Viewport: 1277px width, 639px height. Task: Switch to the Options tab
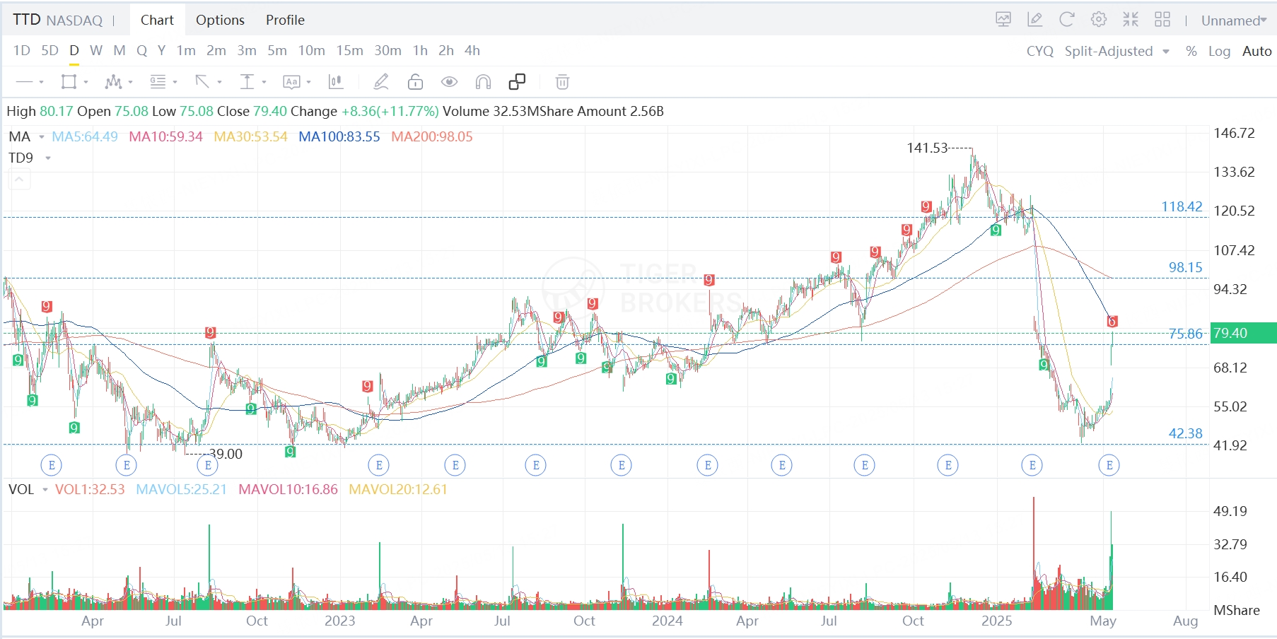pos(220,20)
